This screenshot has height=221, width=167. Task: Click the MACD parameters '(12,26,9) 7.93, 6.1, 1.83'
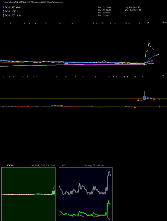(42, 165)
